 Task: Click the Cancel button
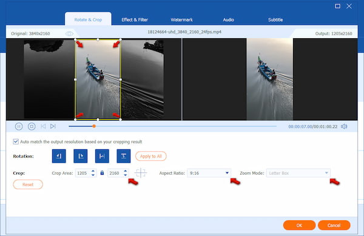(x=334, y=225)
